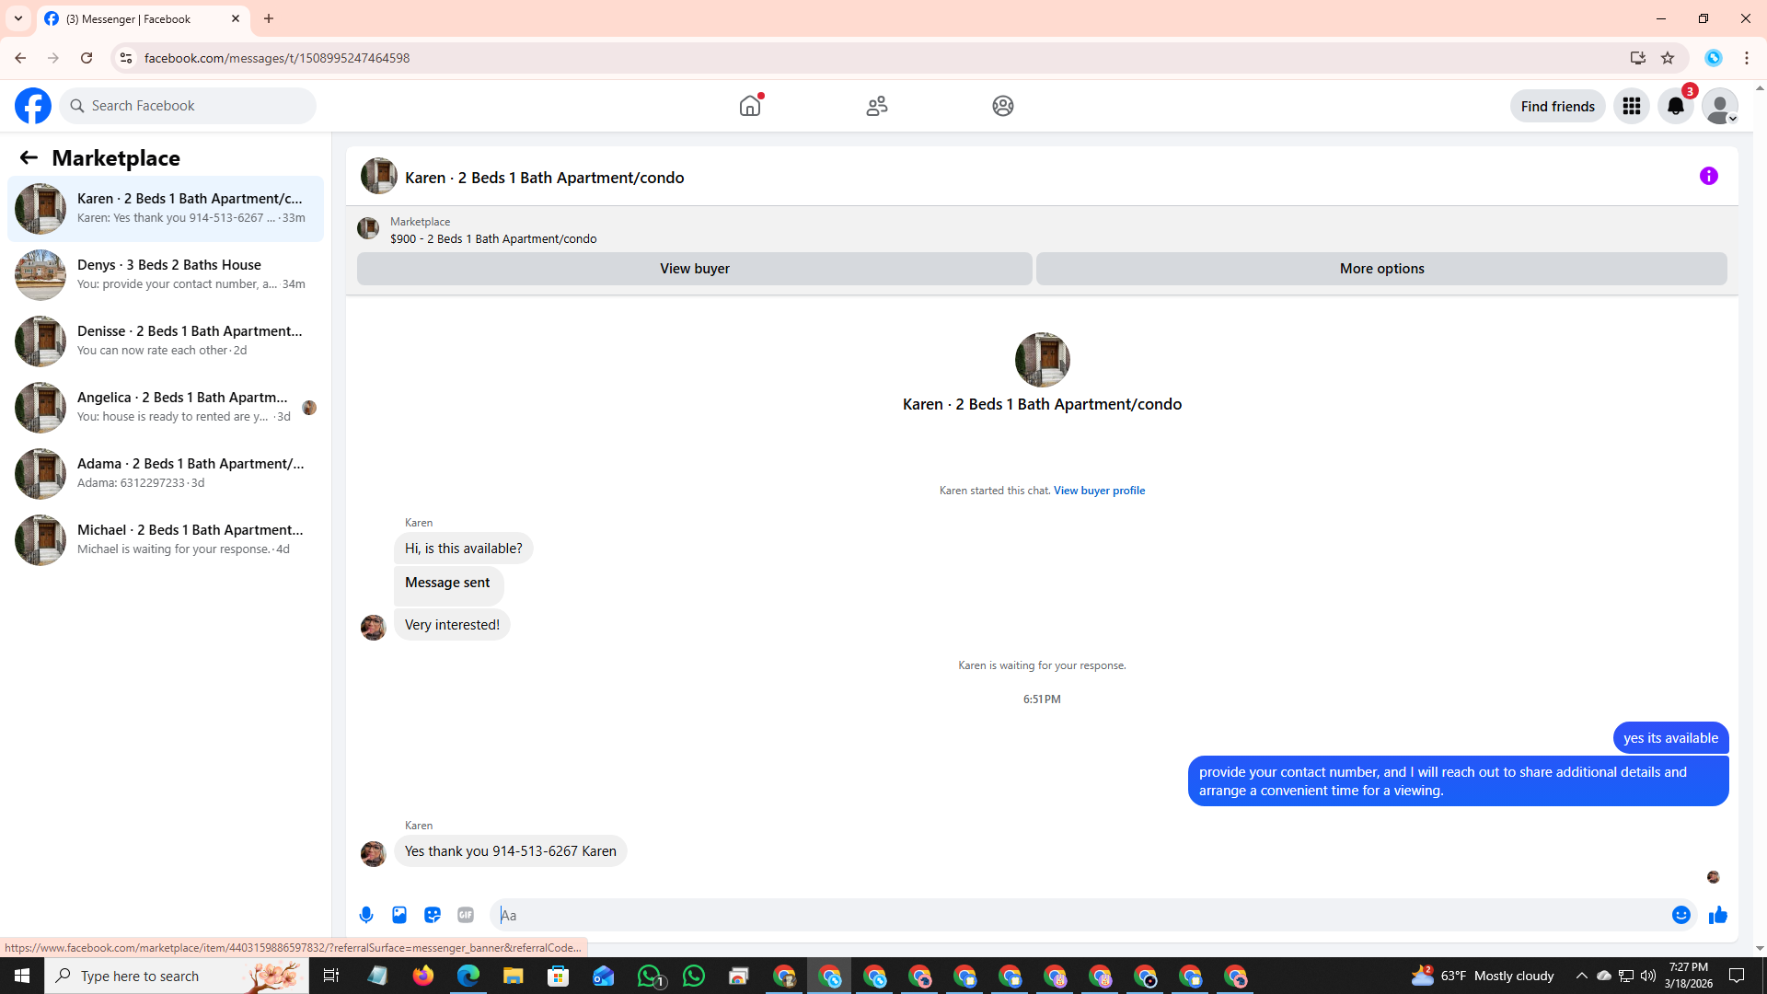Image resolution: width=1767 pixels, height=994 pixels.
Task: Click the voice clip microphone icon
Action: pos(366,915)
